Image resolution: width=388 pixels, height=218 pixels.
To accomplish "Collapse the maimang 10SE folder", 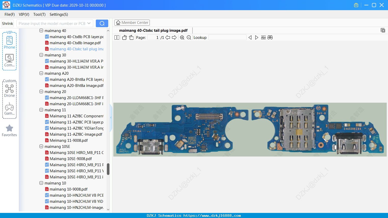I will (41, 147).
